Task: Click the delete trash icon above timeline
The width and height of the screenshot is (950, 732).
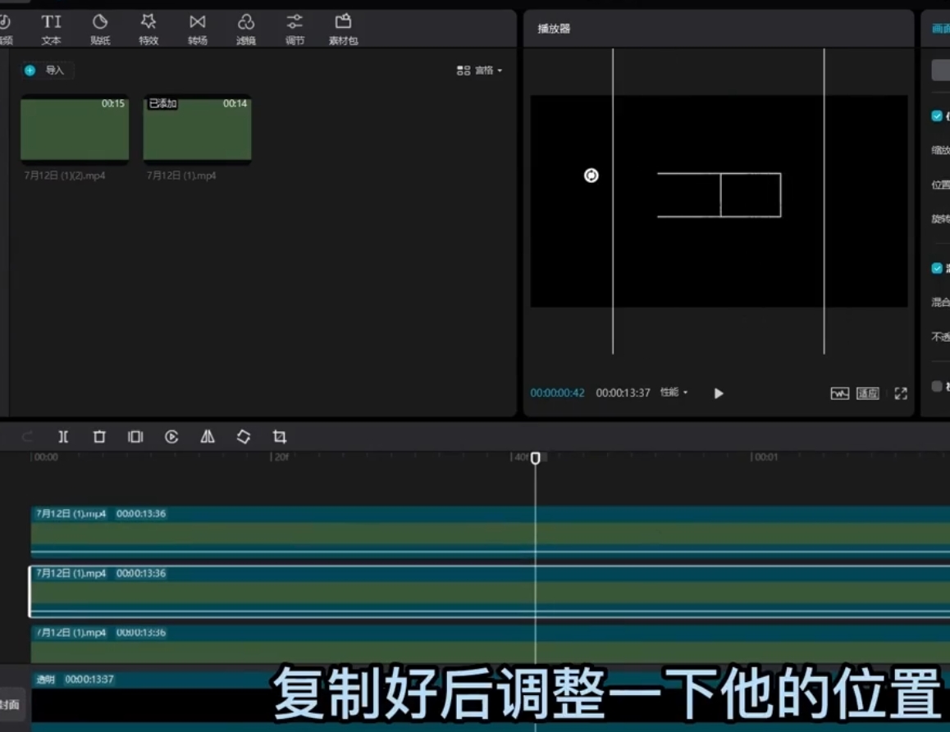Action: coord(99,437)
